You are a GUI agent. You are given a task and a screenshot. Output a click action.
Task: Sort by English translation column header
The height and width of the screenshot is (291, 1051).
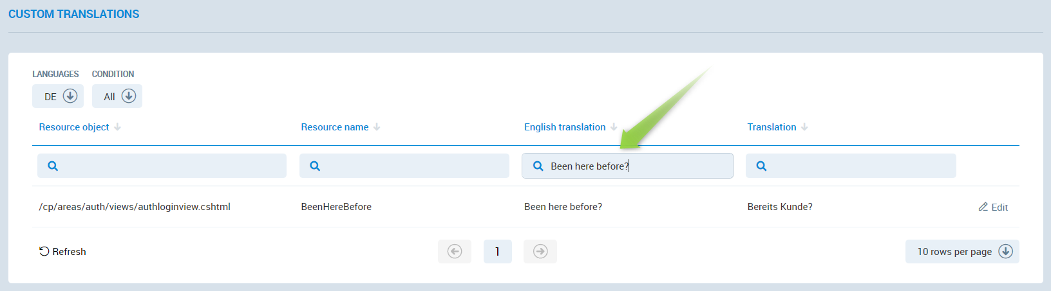(565, 127)
